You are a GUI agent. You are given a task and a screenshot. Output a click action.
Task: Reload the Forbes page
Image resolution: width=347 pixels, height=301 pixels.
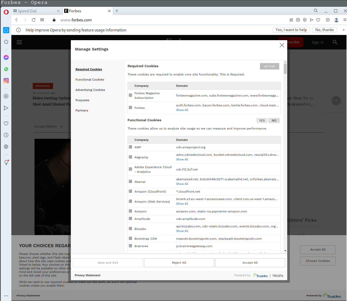tap(33, 20)
